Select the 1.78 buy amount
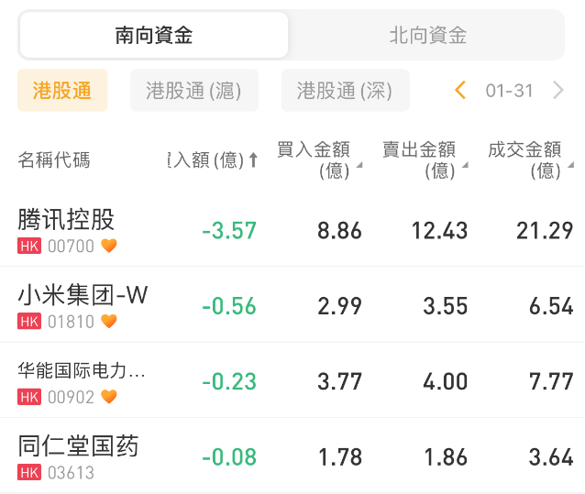The height and width of the screenshot is (494, 585). click(340, 457)
